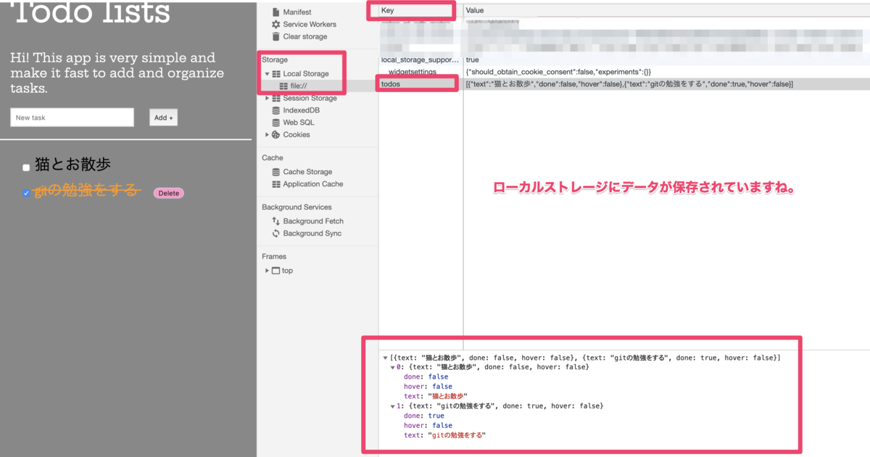Select the local_storage_suppor… key cell

pos(420,59)
